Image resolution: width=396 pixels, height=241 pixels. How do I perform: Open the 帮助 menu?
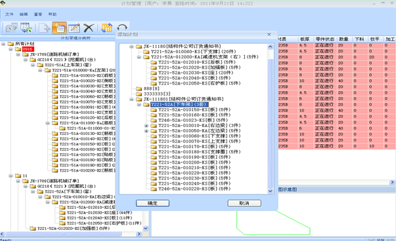click(x=53, y=14)
